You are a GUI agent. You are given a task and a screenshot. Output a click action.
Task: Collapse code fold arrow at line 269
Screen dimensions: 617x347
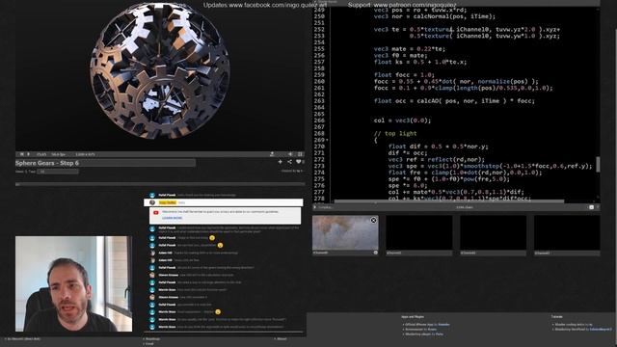click(x=328, y=140)
